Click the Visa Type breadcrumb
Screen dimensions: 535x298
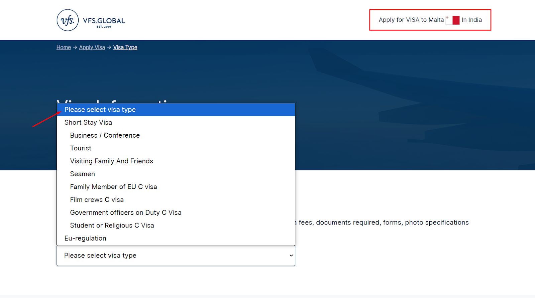[125, 47]
